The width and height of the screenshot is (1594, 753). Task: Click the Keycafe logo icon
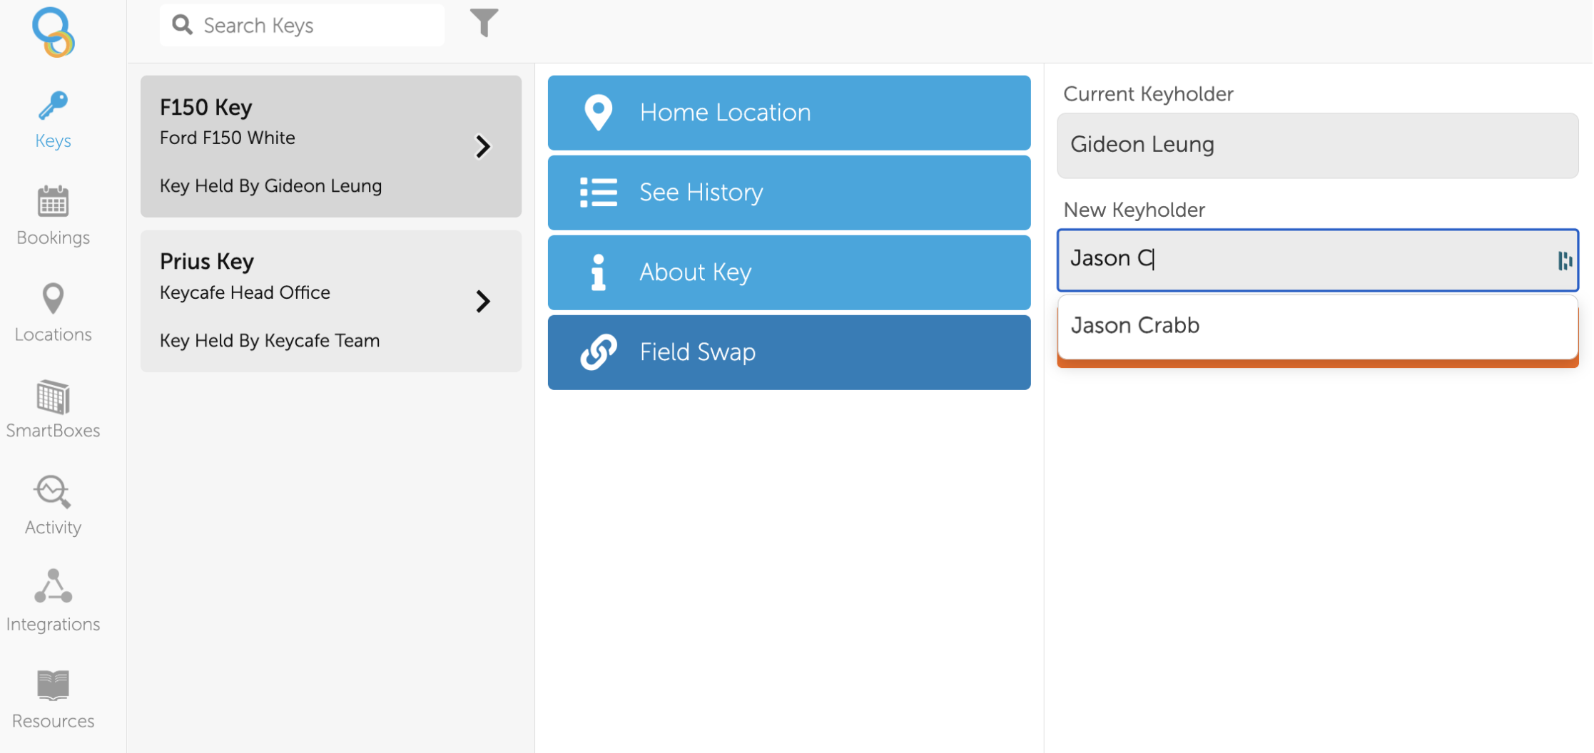tap(54, 32)
